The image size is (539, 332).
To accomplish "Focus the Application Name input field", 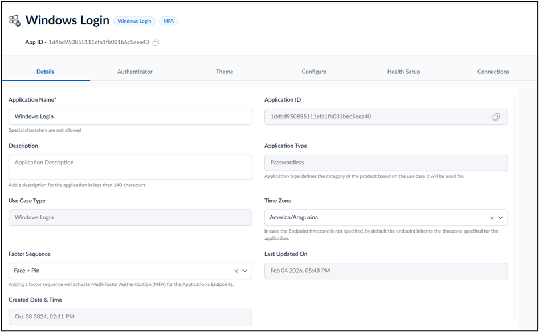I will pyautogui.click(x=130, y=117).
